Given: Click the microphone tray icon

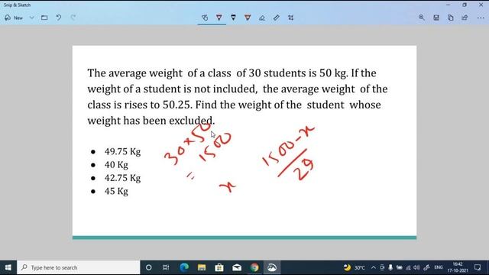Looking at the screenshot, I should click(390, 267).
